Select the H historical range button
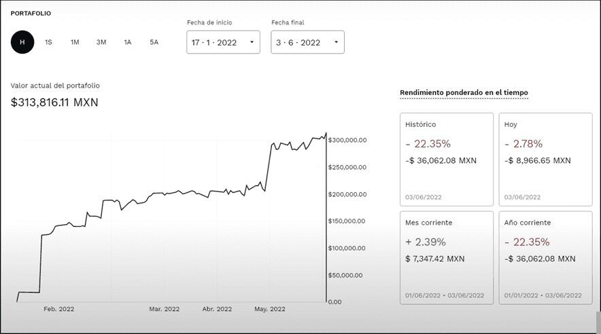Viewport: 601px width, 334px height. (x=22, y=42)
